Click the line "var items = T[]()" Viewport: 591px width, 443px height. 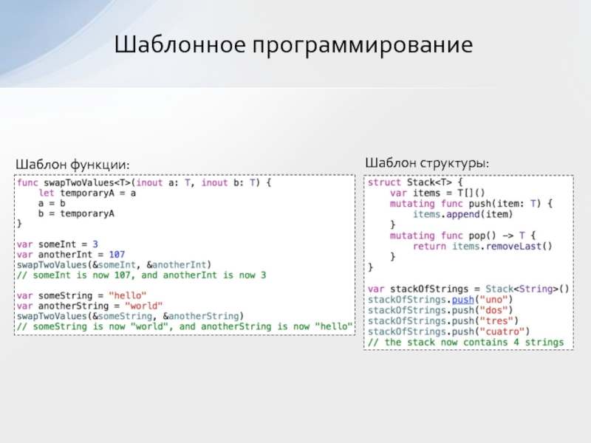(437, 193)
